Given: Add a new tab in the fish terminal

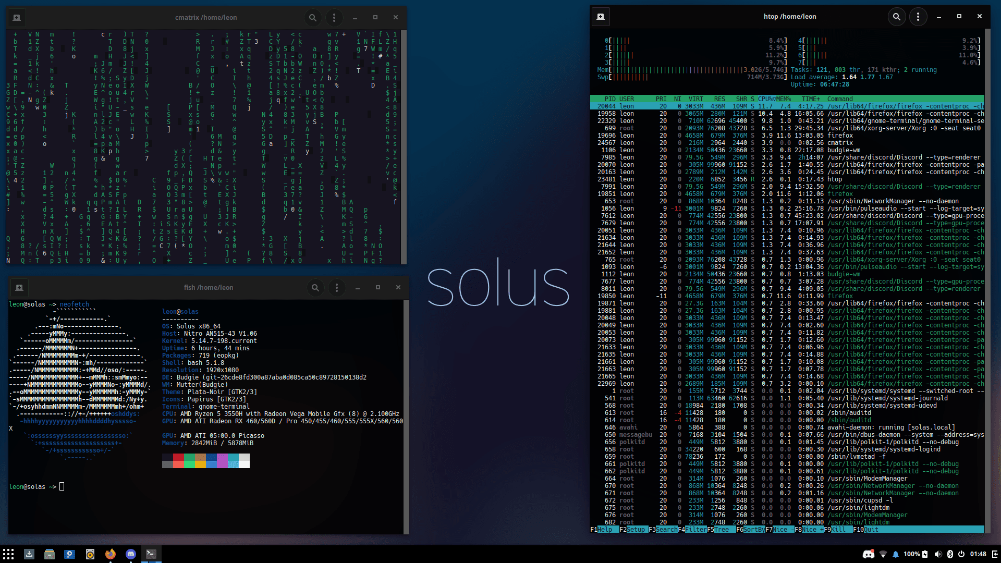Looking at the screenshot, I should coord(19,288).
